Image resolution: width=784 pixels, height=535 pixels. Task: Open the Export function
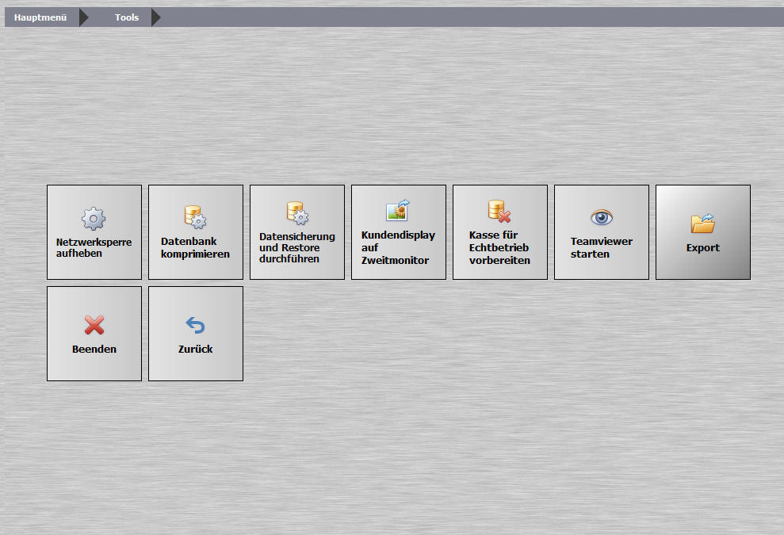[702, 231]
